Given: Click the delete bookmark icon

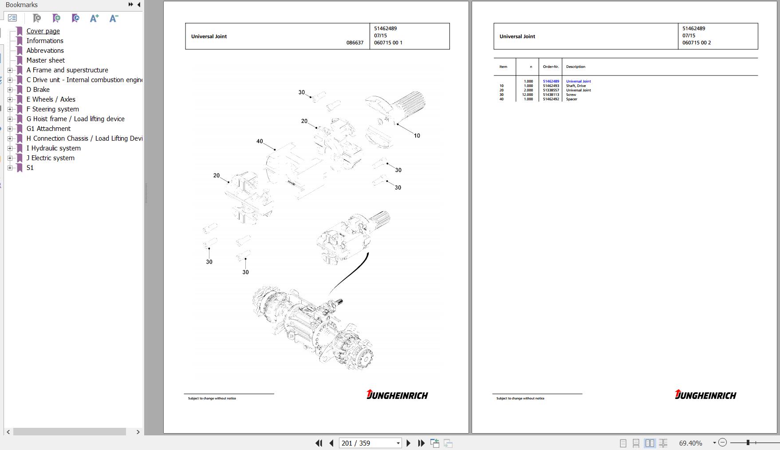Looking at the screenshot, I should [x=37, y=18].
